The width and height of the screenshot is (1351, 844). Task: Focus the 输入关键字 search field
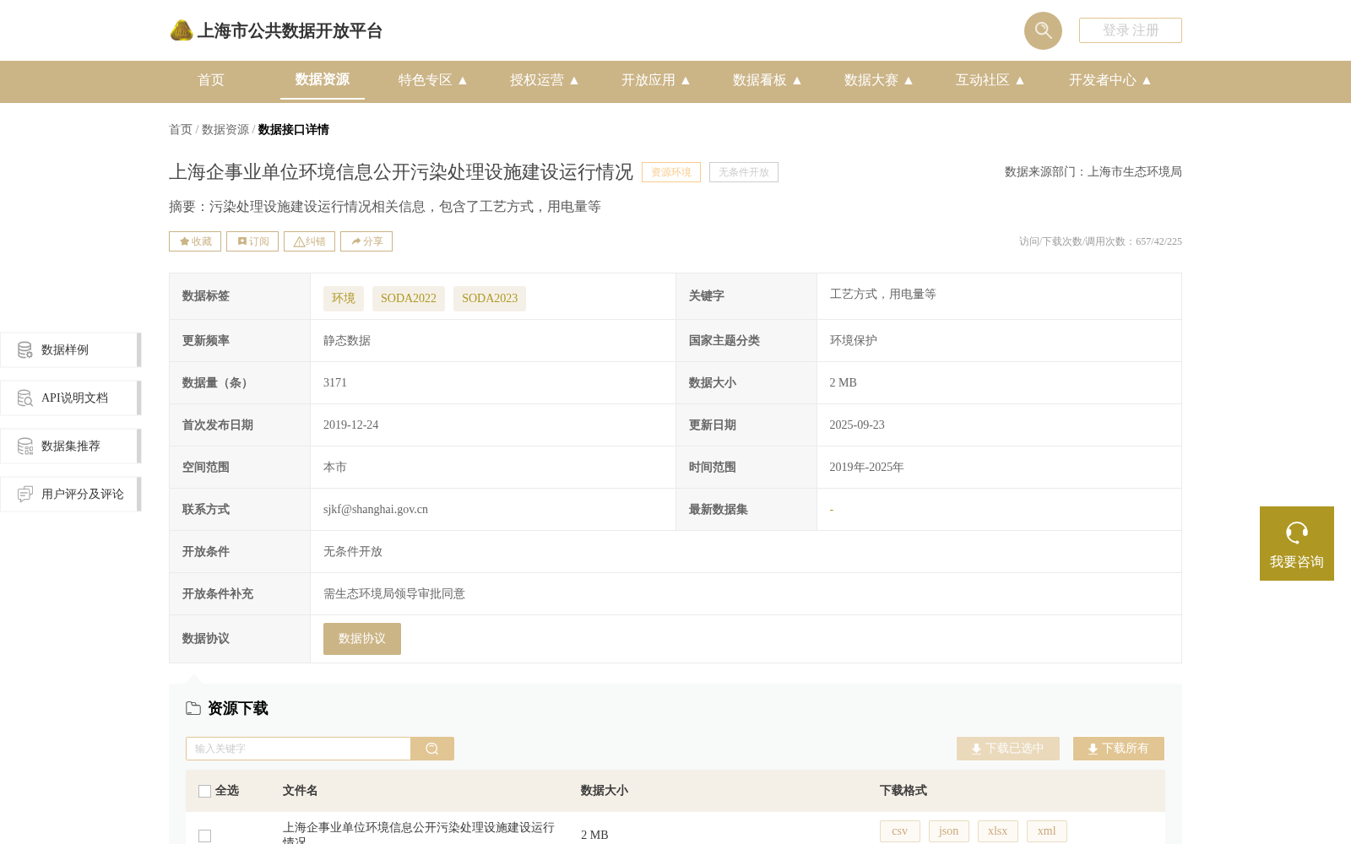[298, 749]
